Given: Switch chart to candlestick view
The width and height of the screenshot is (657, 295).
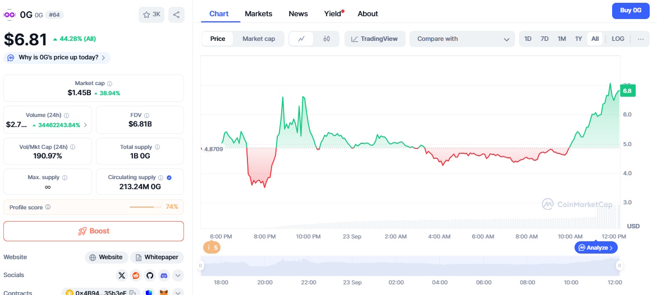Looking at the screenshot, I should pos(327,39).
